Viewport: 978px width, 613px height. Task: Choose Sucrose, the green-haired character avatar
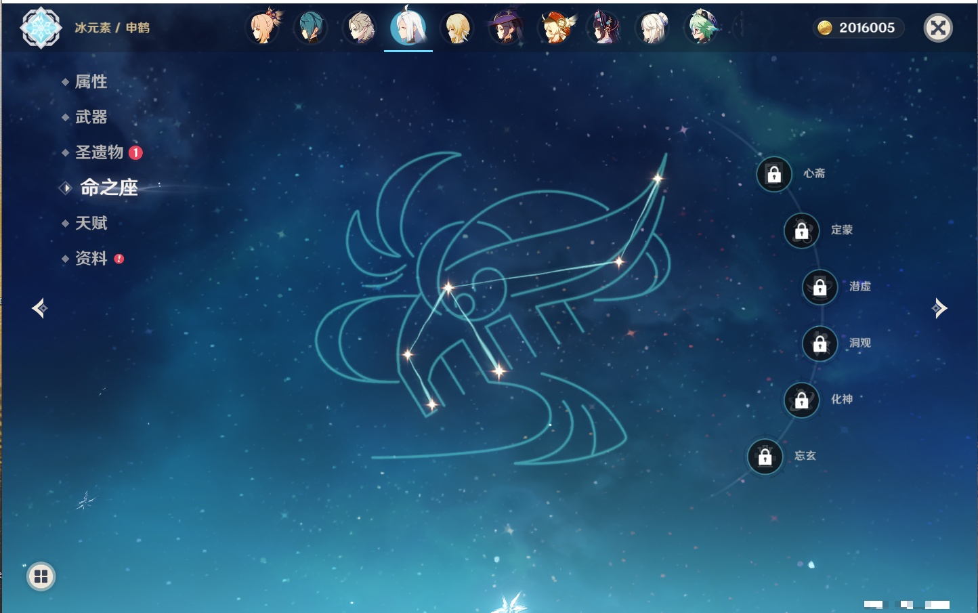click(x=702, y=28)
